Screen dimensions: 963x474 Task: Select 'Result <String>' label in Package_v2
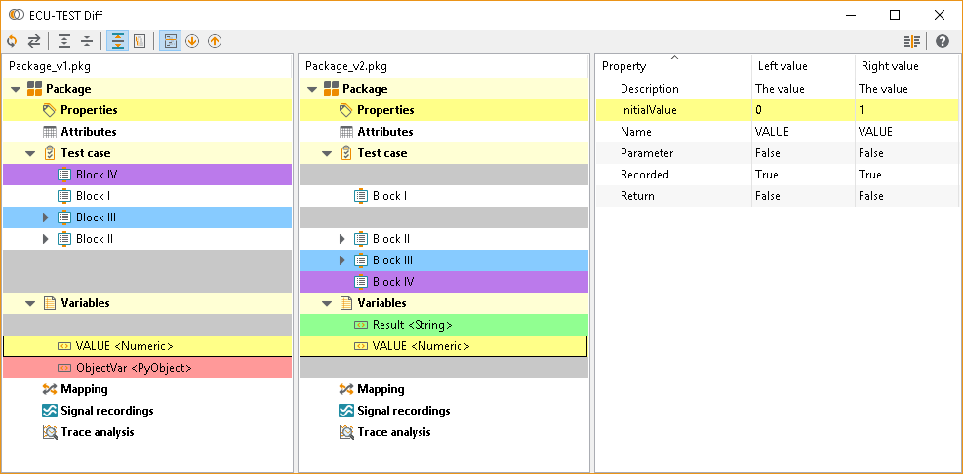(x=413, y=325)
